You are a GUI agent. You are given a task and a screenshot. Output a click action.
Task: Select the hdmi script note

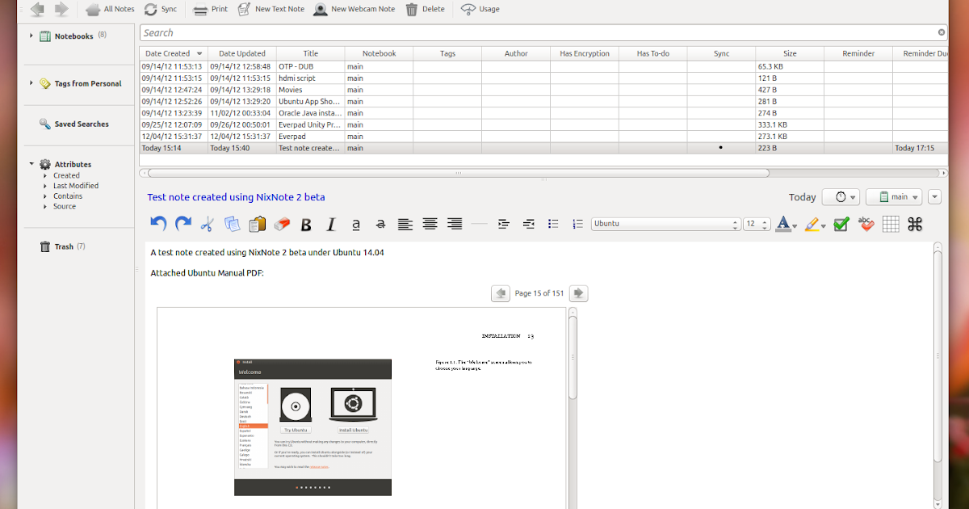tap(543, 78)
